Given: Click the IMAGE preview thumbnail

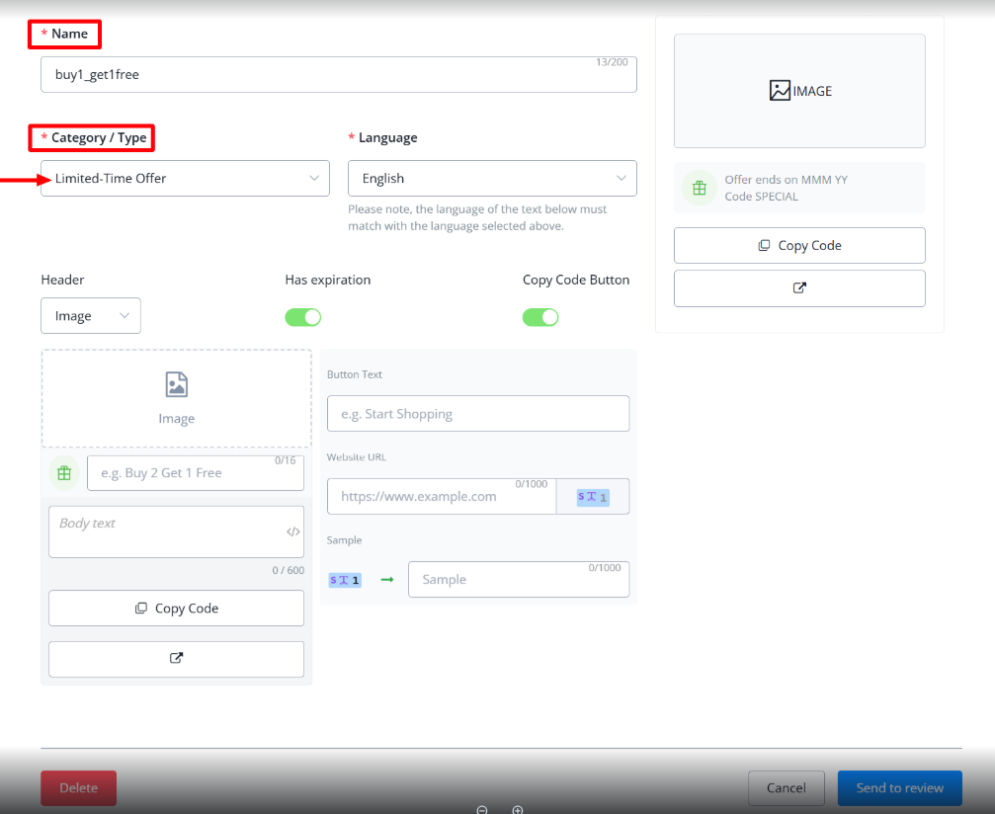Looking at the screenshot, I should pos(799,91).
